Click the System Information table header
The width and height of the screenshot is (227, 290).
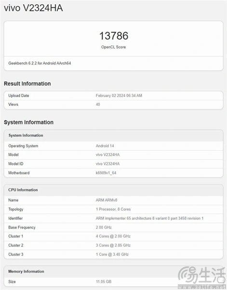(x=26, y=135)
